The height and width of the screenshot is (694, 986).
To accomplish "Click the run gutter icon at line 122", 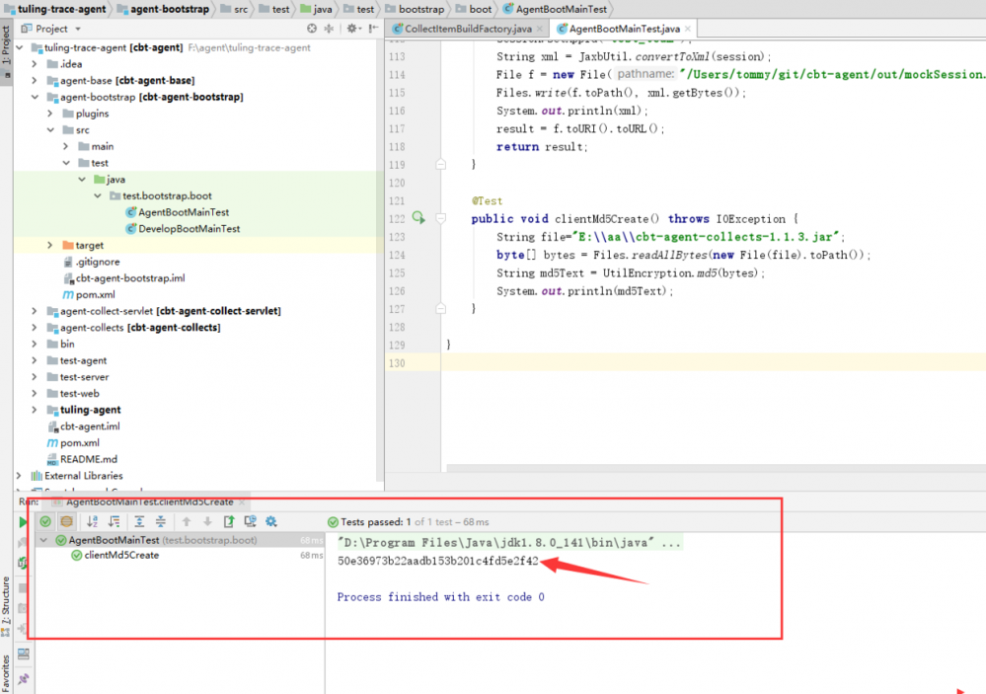I will pyautogui.click(x=418, y=218).
